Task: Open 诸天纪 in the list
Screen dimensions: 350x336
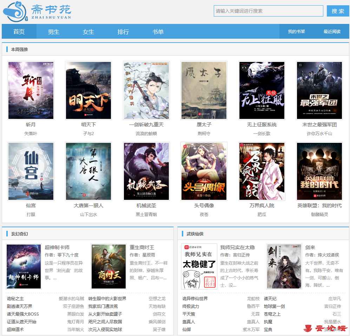Action: point(270,299)
